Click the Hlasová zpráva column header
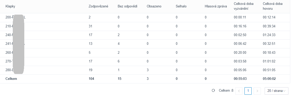 click(x=216, y=6)
